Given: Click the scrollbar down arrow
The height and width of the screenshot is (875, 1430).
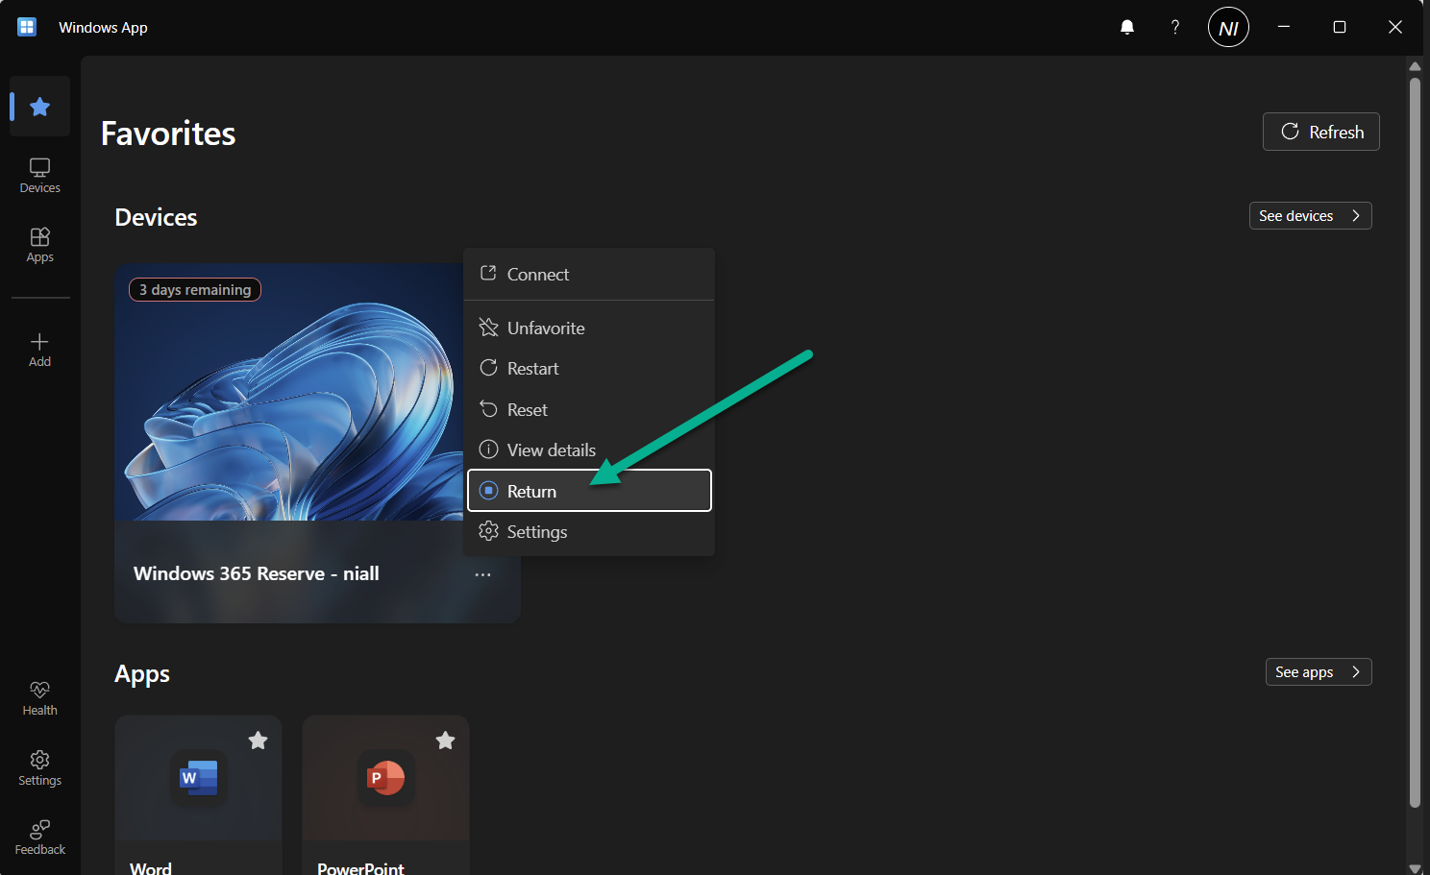Looking at the screenshot, I should coord(1415,867).
